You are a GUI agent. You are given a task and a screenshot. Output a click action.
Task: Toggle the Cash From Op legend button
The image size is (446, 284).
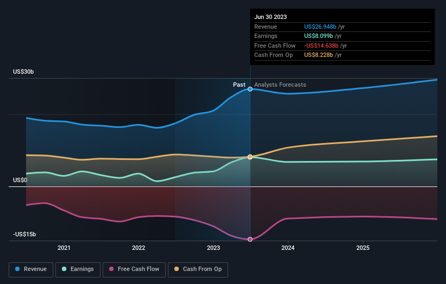tap(198, 269)
